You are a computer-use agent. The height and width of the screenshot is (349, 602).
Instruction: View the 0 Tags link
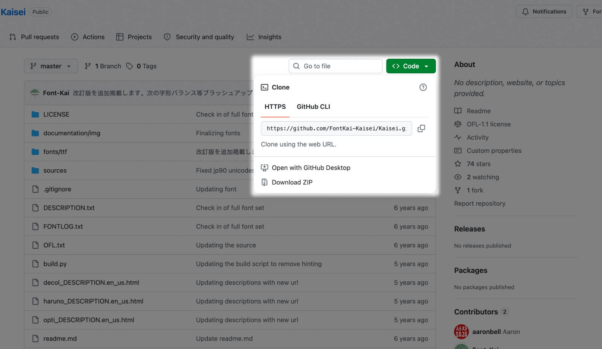click(141, 66)
